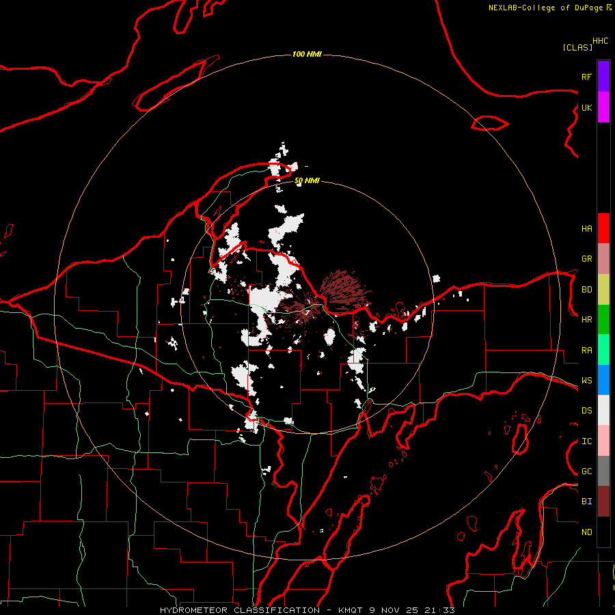The height and width of the screenshot is (615, 615).
Task: Click the 50 NMI range ring label
Action: pyautogui.click(x=307, y=181)
